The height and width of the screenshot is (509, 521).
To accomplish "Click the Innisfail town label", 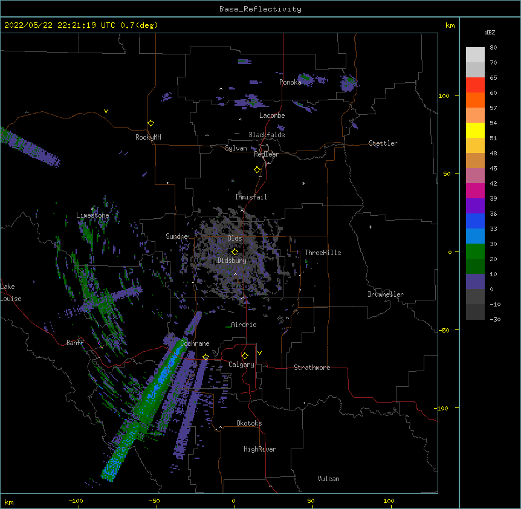I will point(251,197).
